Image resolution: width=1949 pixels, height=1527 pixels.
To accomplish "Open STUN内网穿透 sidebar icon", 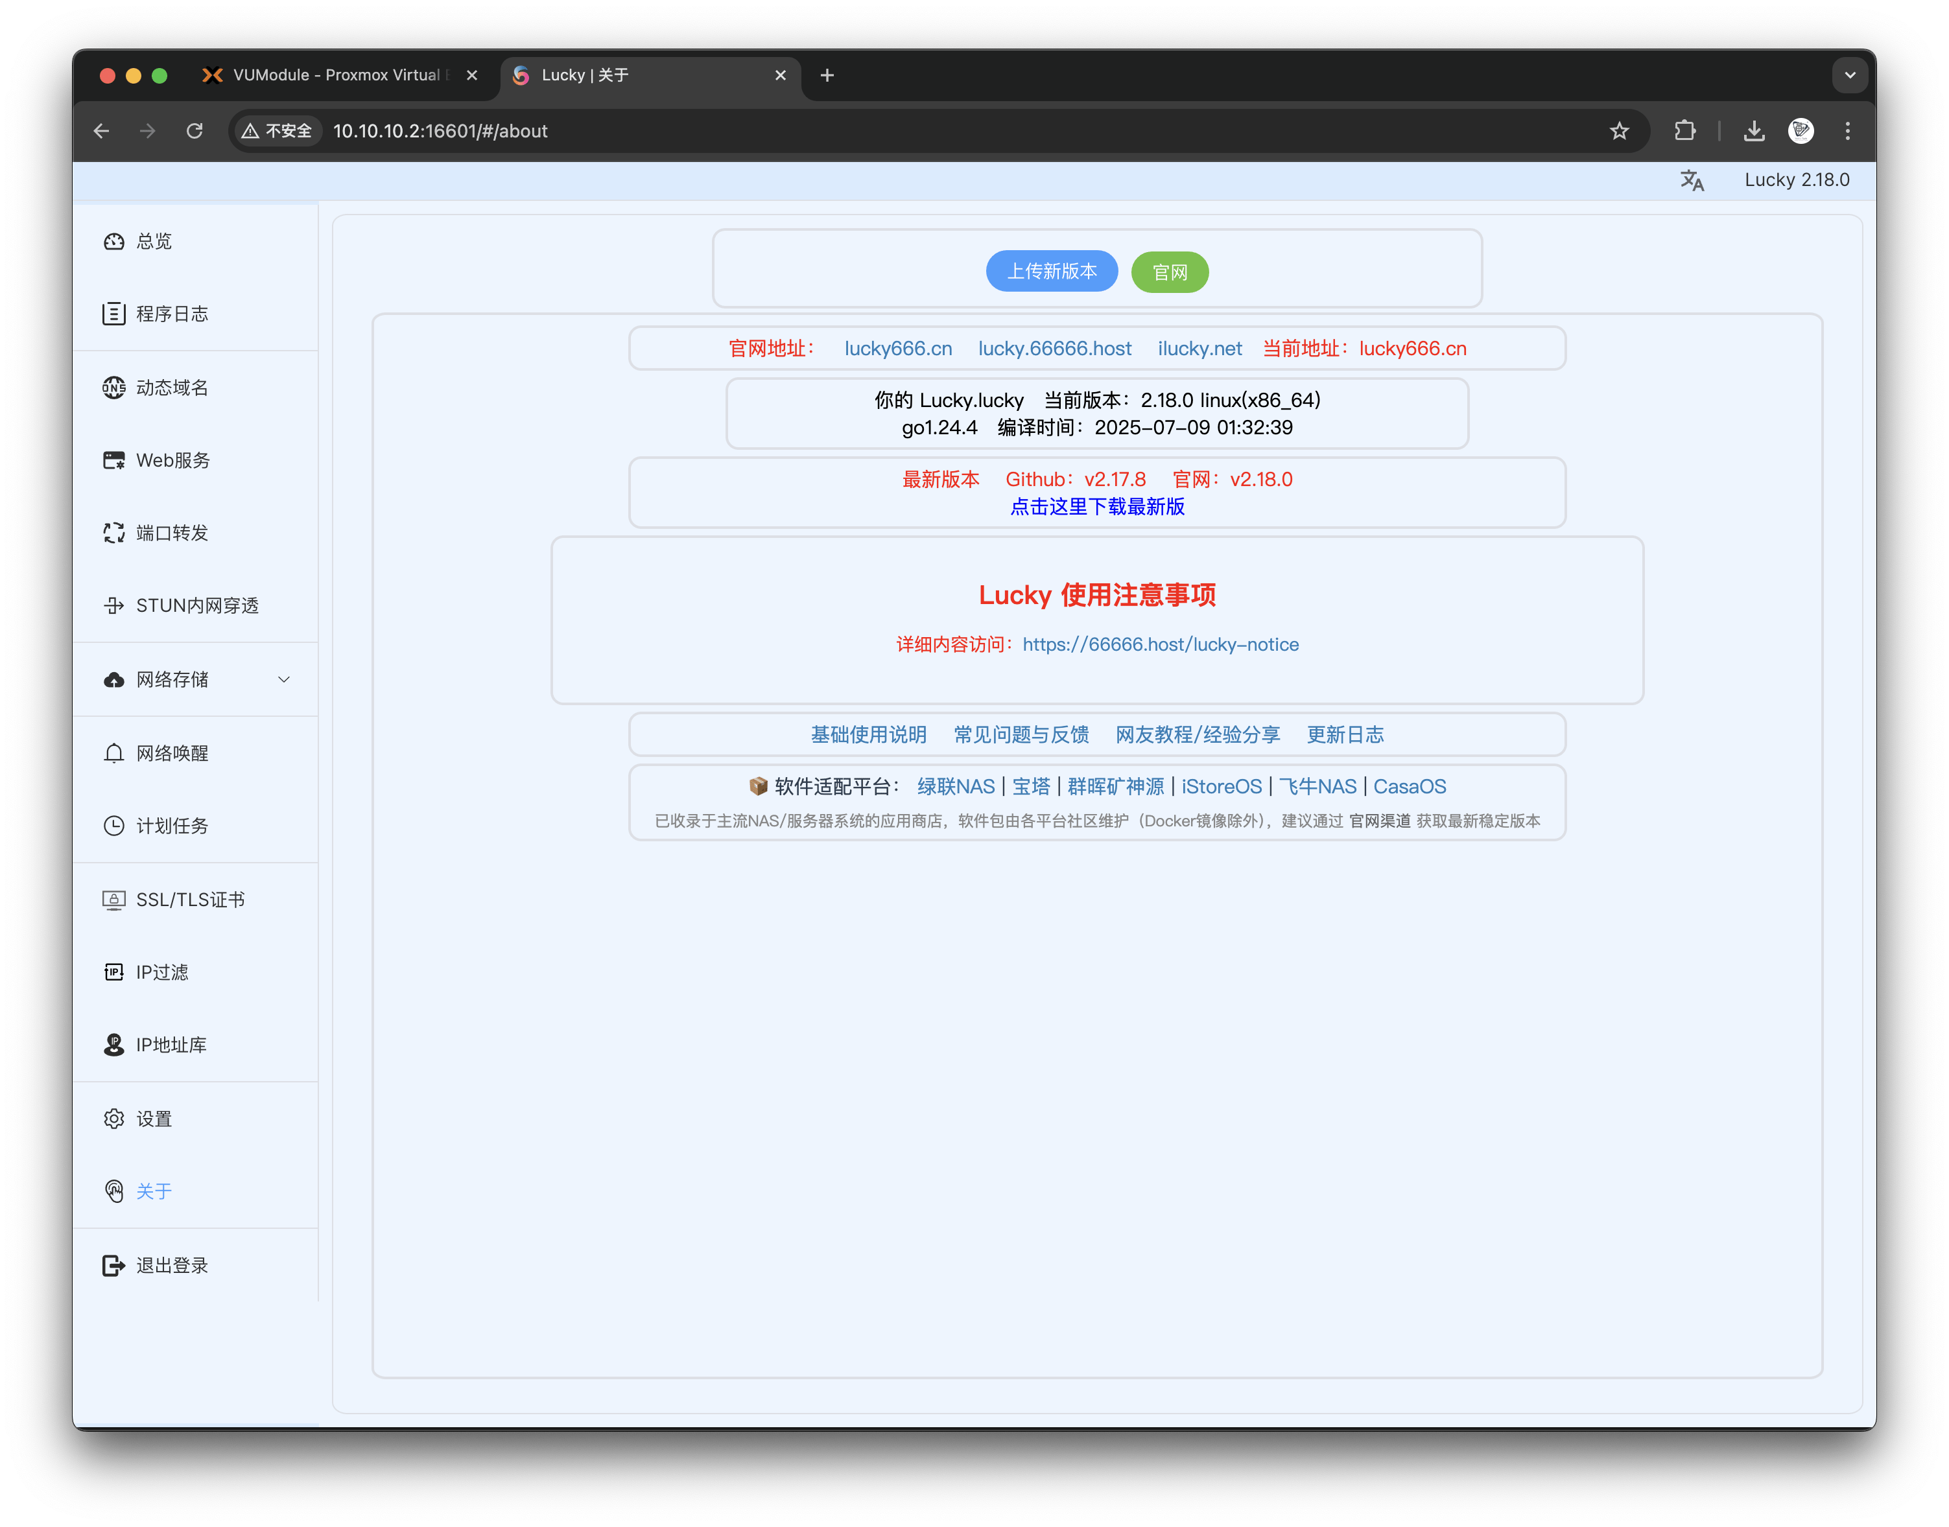I will 113,605.
